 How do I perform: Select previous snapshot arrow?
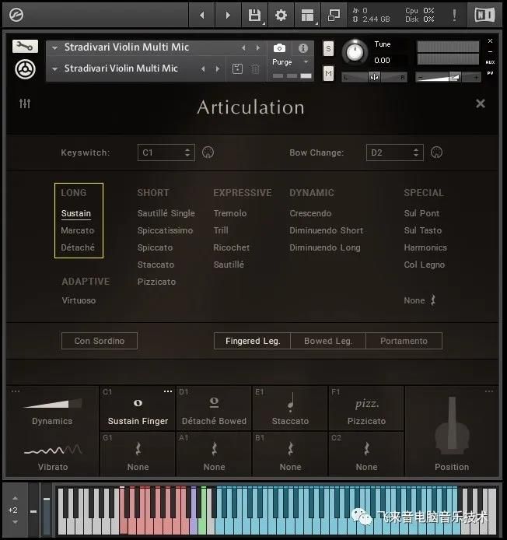203,69
